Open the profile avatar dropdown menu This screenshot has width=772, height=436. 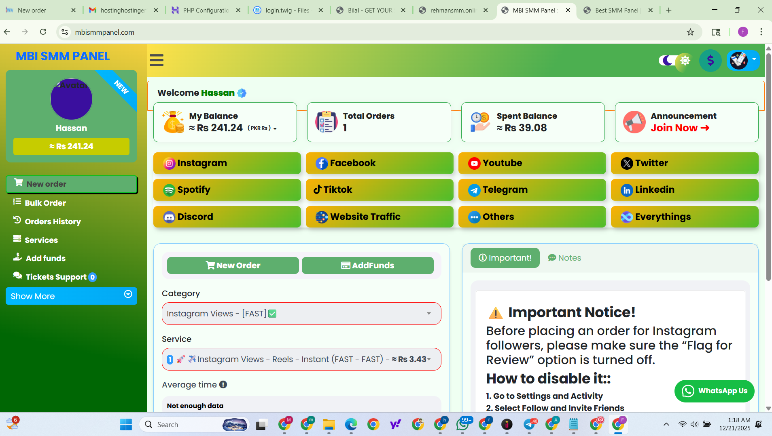pyautogui.click(x=743, y=61)
